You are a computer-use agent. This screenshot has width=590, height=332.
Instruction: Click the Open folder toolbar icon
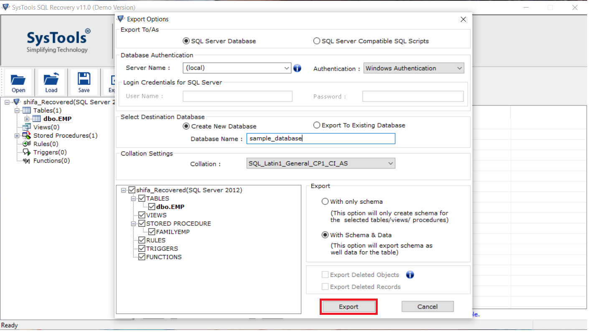18,79
